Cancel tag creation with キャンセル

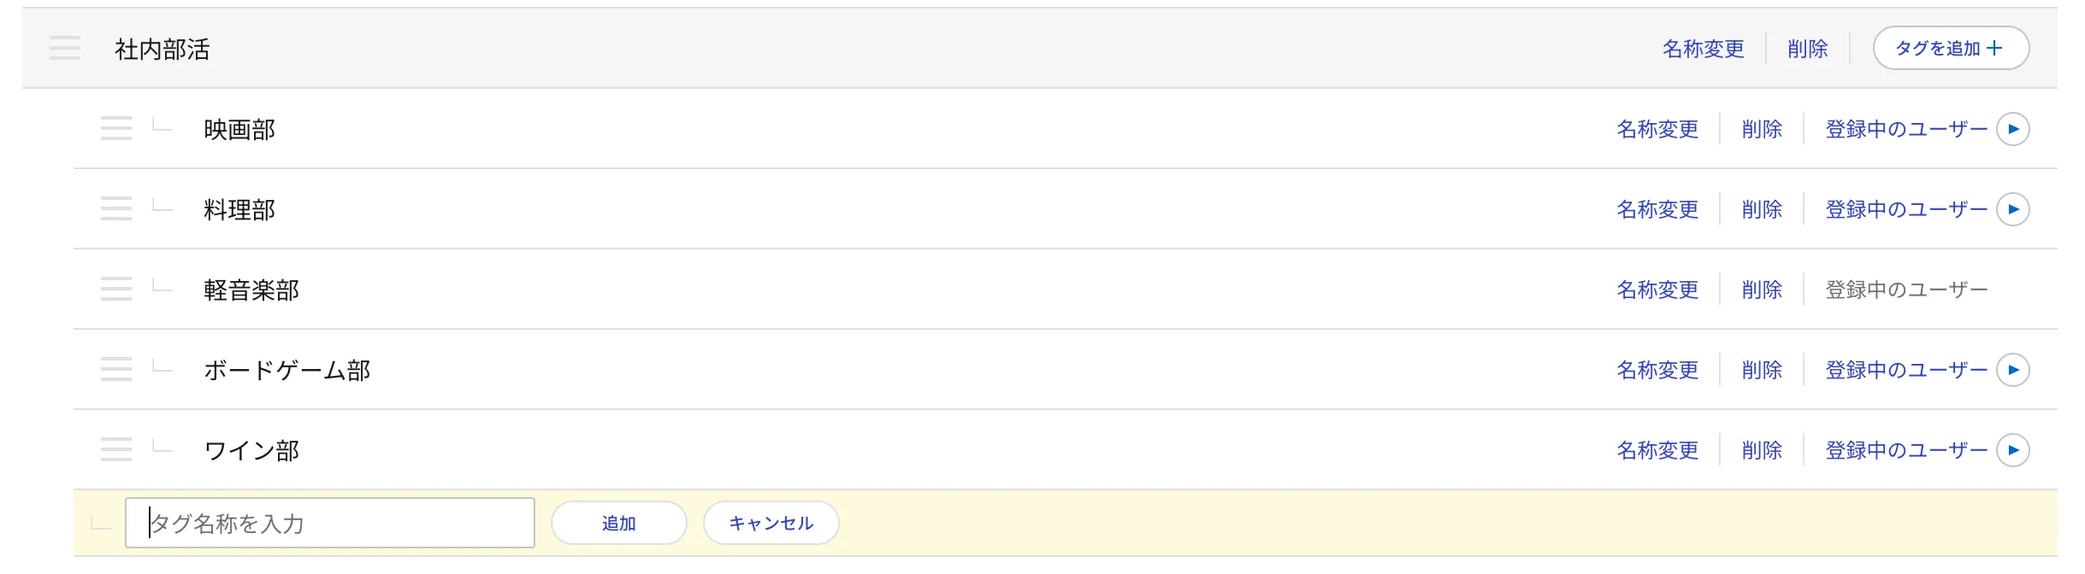point(771,523)
